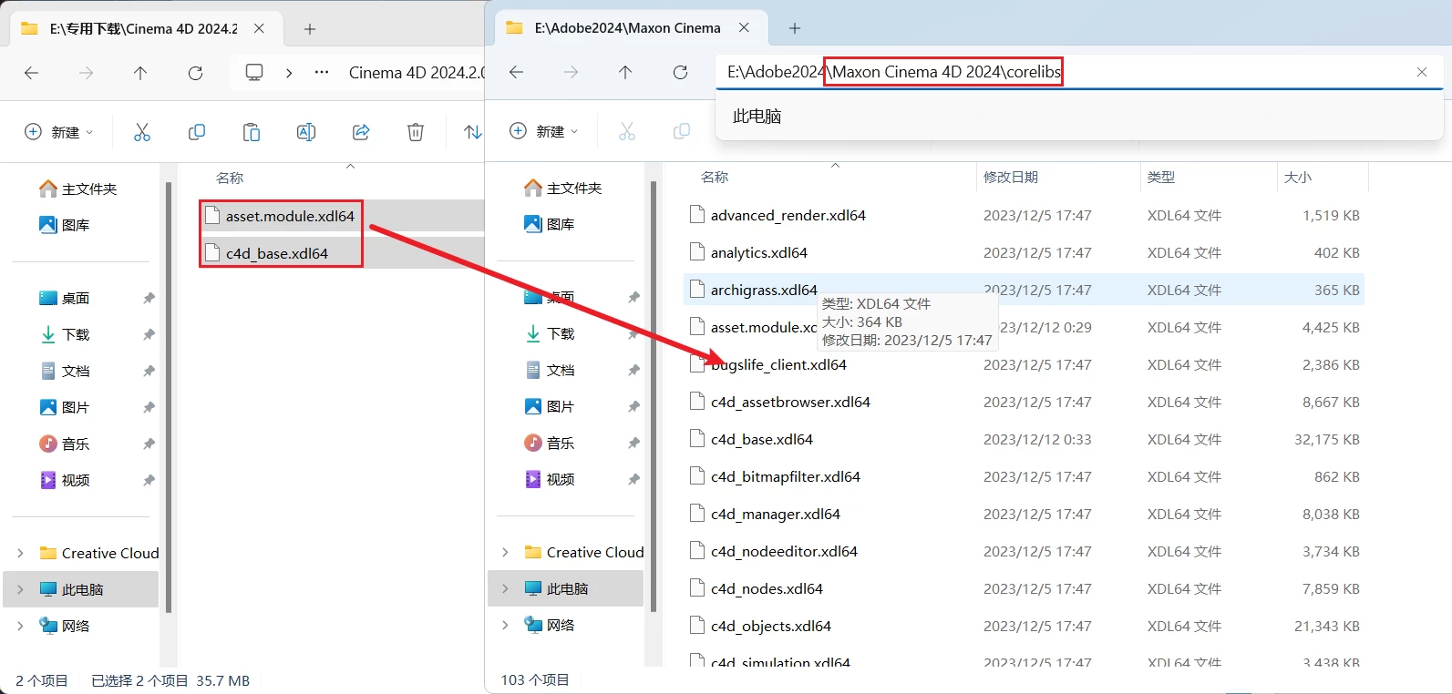Add a new tab in right window
The width and height of the screenshot is (1452, 694).
tap(795, 28)
